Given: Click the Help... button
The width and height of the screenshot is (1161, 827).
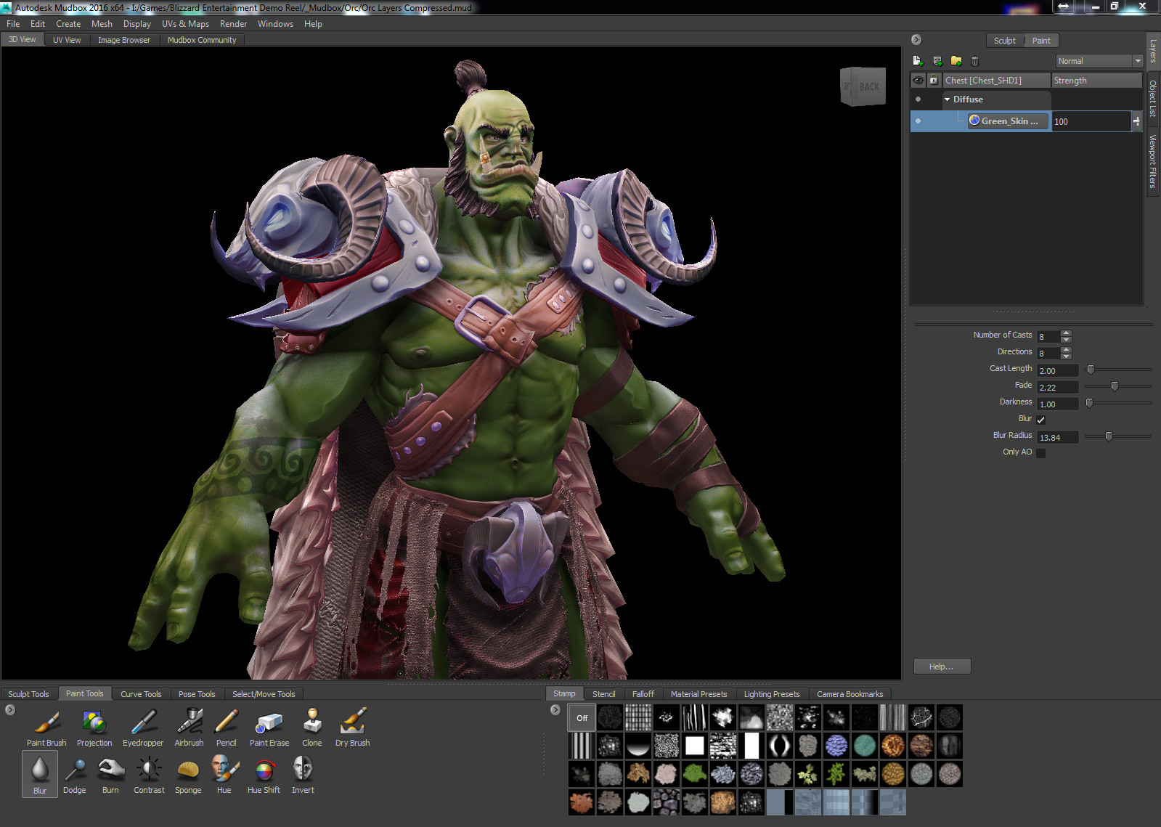Looking at the screenshot, I should coord(942,667).
